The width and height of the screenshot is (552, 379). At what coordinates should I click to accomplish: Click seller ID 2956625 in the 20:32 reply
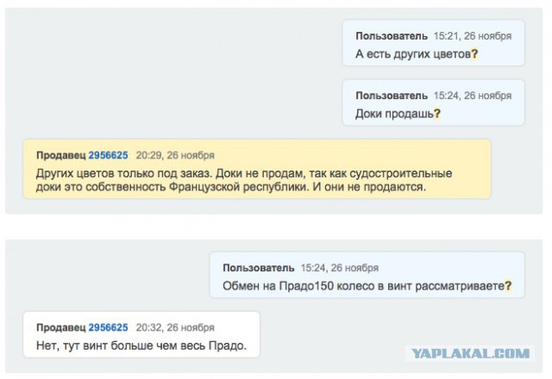tap(108, 327)
